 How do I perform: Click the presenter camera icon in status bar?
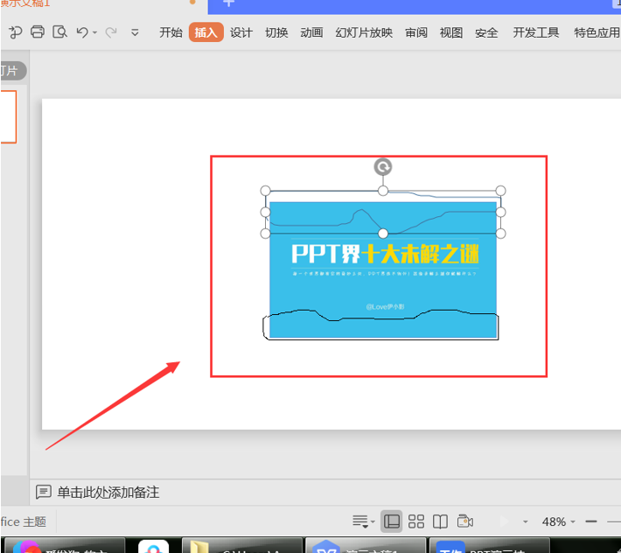[465, 521]
